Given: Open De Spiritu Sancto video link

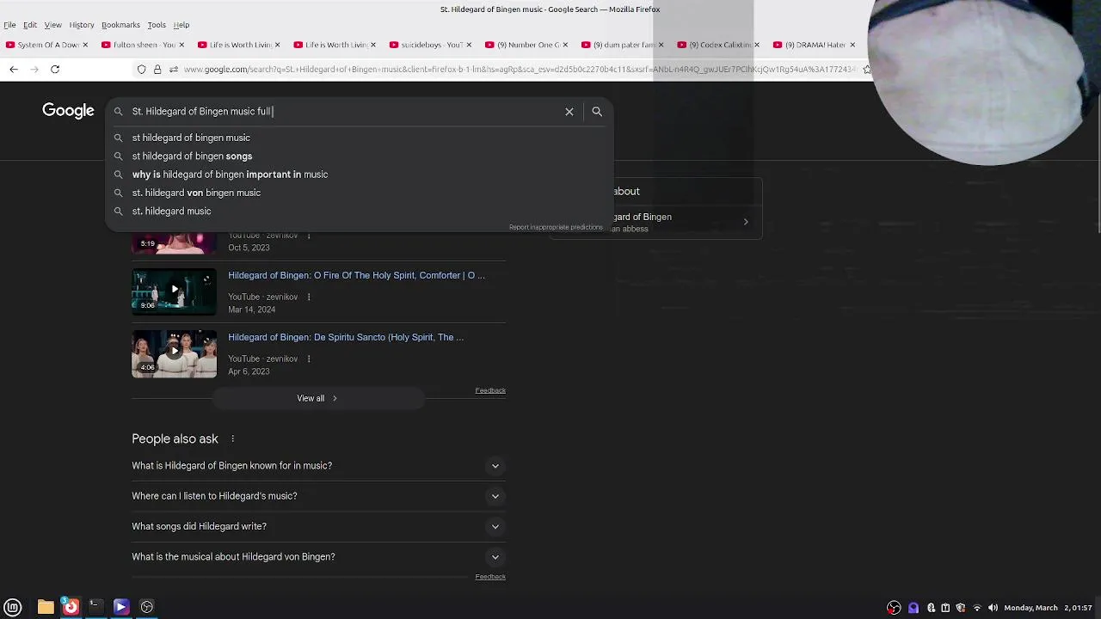Looking at the screenshot, I should coord(346,337).
